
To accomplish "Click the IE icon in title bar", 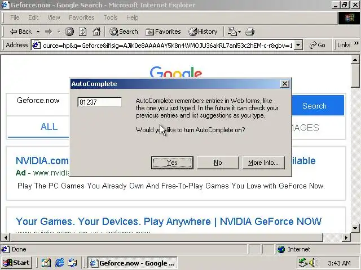I will pyautogui.click(x=5, y=5).
